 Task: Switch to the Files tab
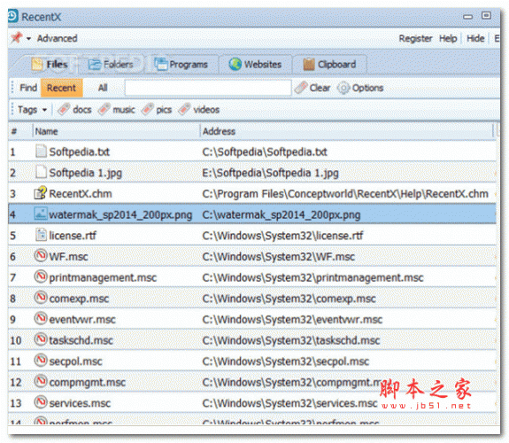click(x=50, y=64)
